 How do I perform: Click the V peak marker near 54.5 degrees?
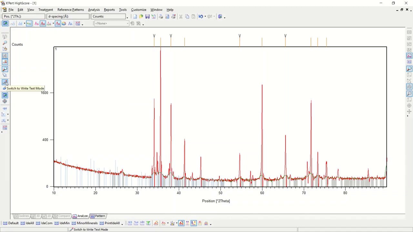239,36
